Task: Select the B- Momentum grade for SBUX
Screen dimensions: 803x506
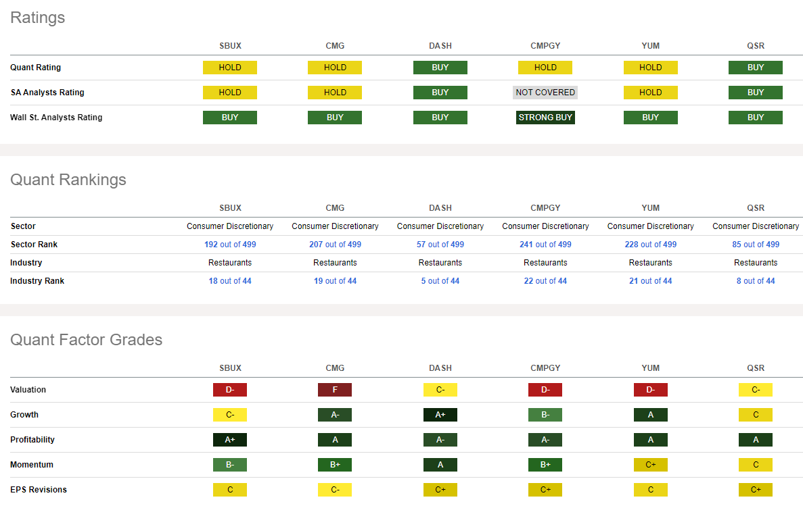Action: point(230,465)
